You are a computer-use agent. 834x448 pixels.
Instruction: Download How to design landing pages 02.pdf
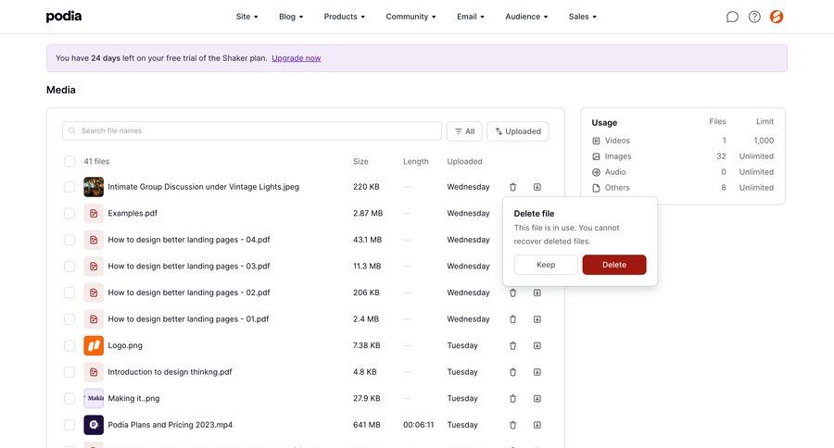[537, 292]
